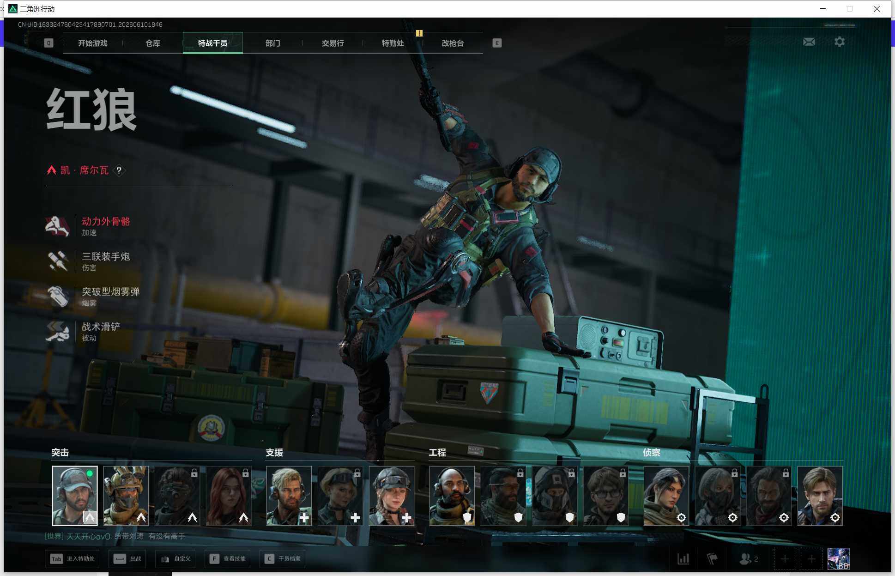Open the player avatar showing level 60
Screen dimensions: 895x576
[x=839, y=559]
